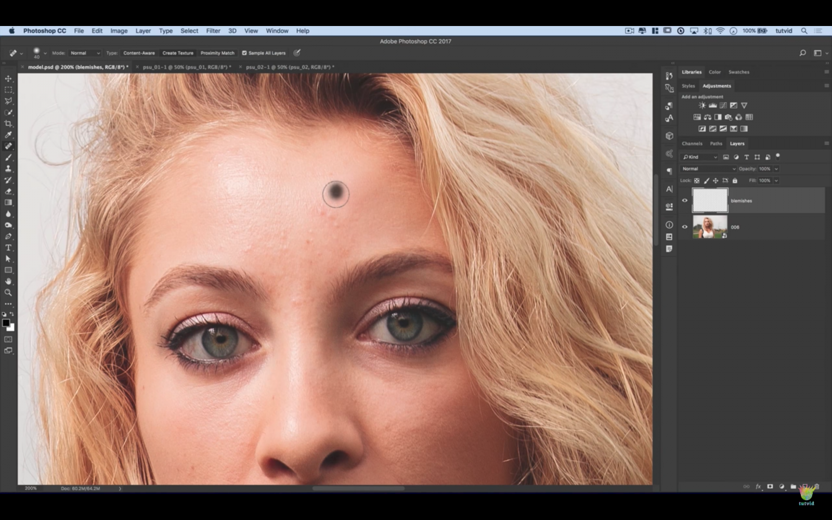The height and width of the screenshot is (520, 832).
Task: Select the Horizontal Type tool
Action: [x=8, y=248]
